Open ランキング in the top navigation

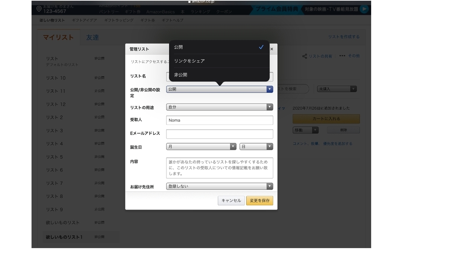click(x=201, y=12)
